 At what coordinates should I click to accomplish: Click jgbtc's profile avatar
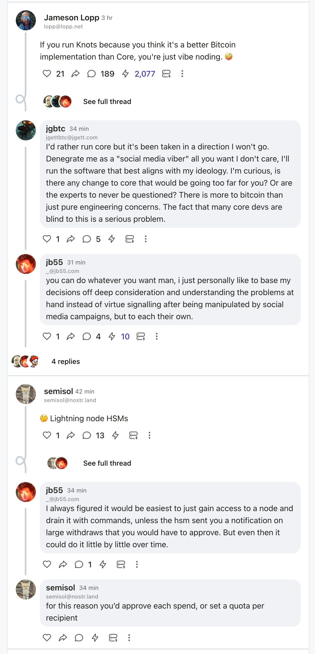pyautogui.click(x=26, y=130)
